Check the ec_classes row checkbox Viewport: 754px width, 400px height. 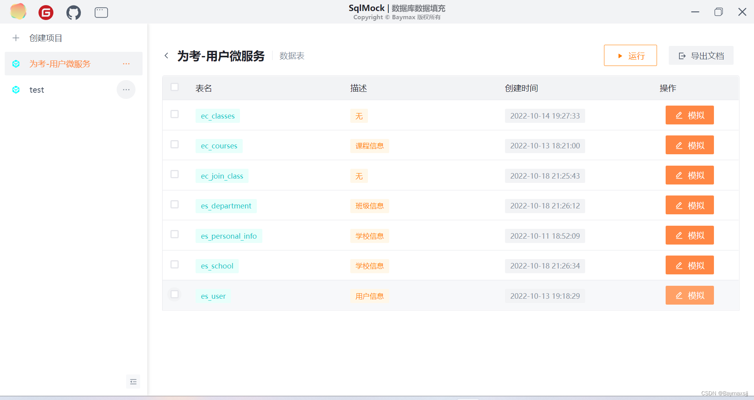pos(175,114)
